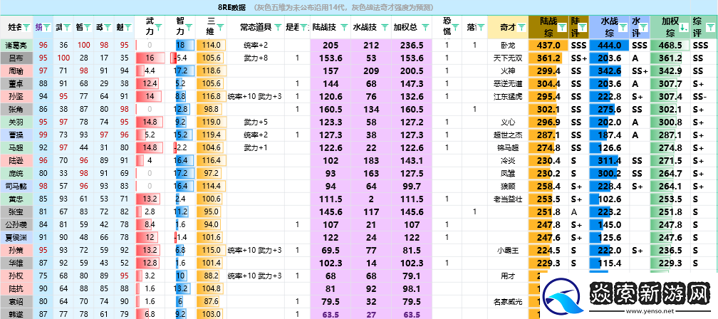Select the name cell 吕布
Viewport: 718px width, 319px height.
[16, 58]
